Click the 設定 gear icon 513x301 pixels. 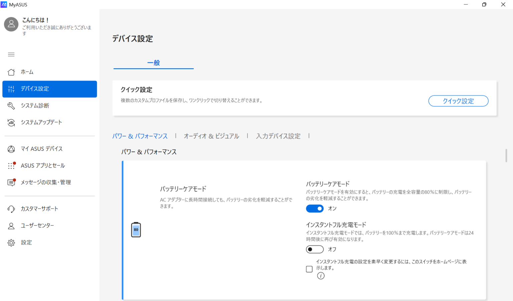(11, 243)
